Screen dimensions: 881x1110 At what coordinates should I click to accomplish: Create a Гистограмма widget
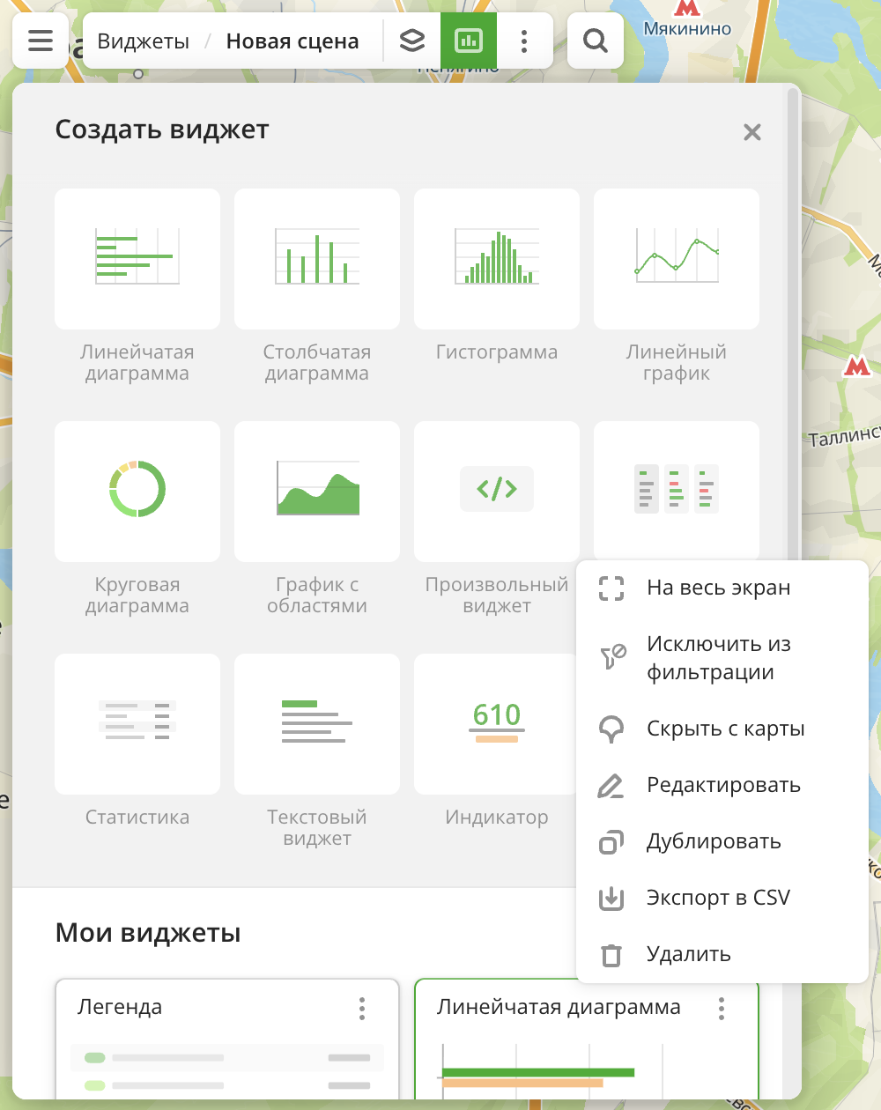pyautogui.click(x=497, y=259)
